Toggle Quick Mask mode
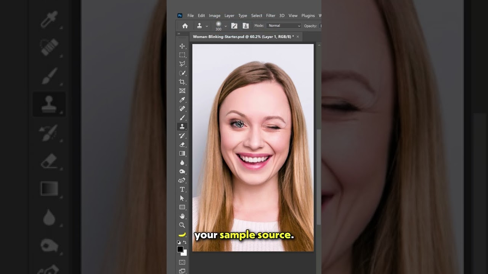This screenshot has height=274, width=488. point(182,262)
